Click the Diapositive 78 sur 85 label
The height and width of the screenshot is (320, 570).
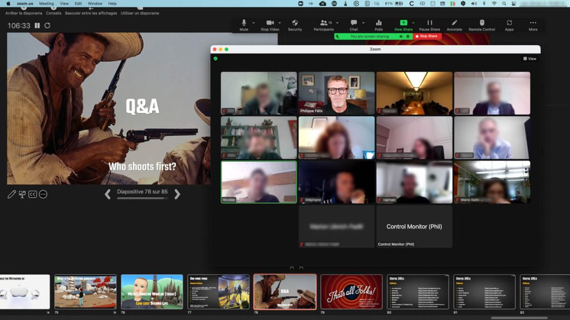point(142,192)
